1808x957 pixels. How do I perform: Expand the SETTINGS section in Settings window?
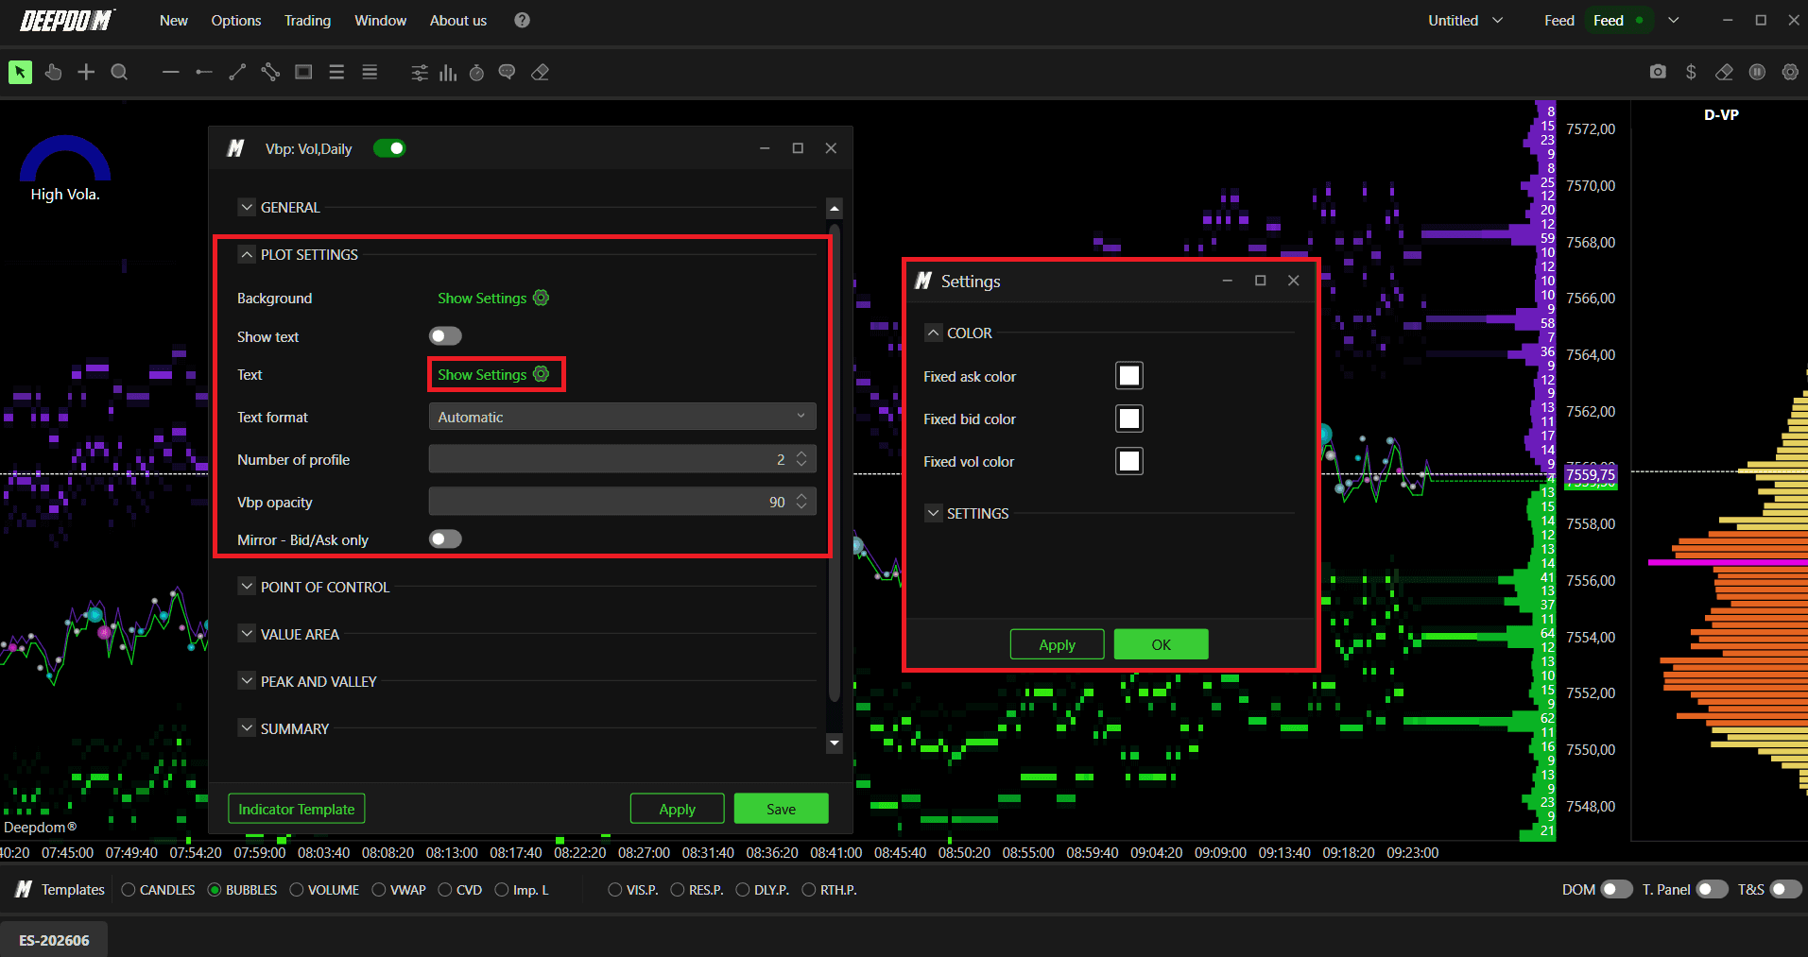[x=934, y=513]
